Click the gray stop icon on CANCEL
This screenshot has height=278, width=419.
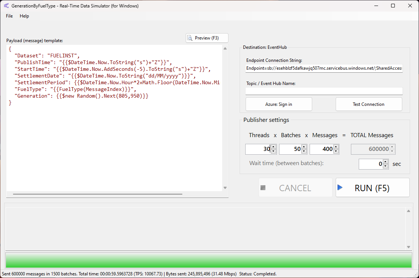(263, 187)
